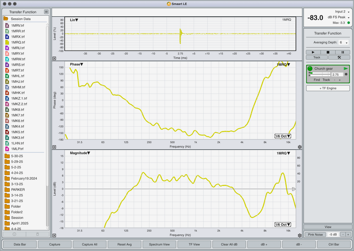354x251 pixels.
Task: Toggle the Church gear engine green power button
Action: coord(310,68)
